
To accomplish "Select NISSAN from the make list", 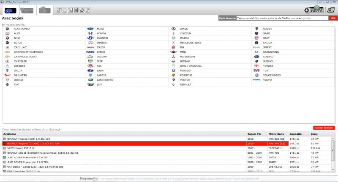I will click(185, 61).
